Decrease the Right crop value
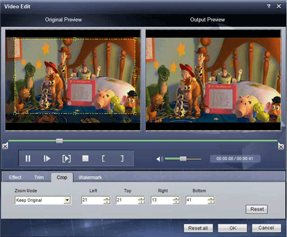 pos(176,202)
